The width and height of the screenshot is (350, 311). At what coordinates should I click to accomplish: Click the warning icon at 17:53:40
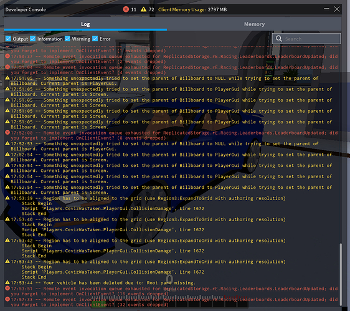pyautogui.click(x=7, y=219)
